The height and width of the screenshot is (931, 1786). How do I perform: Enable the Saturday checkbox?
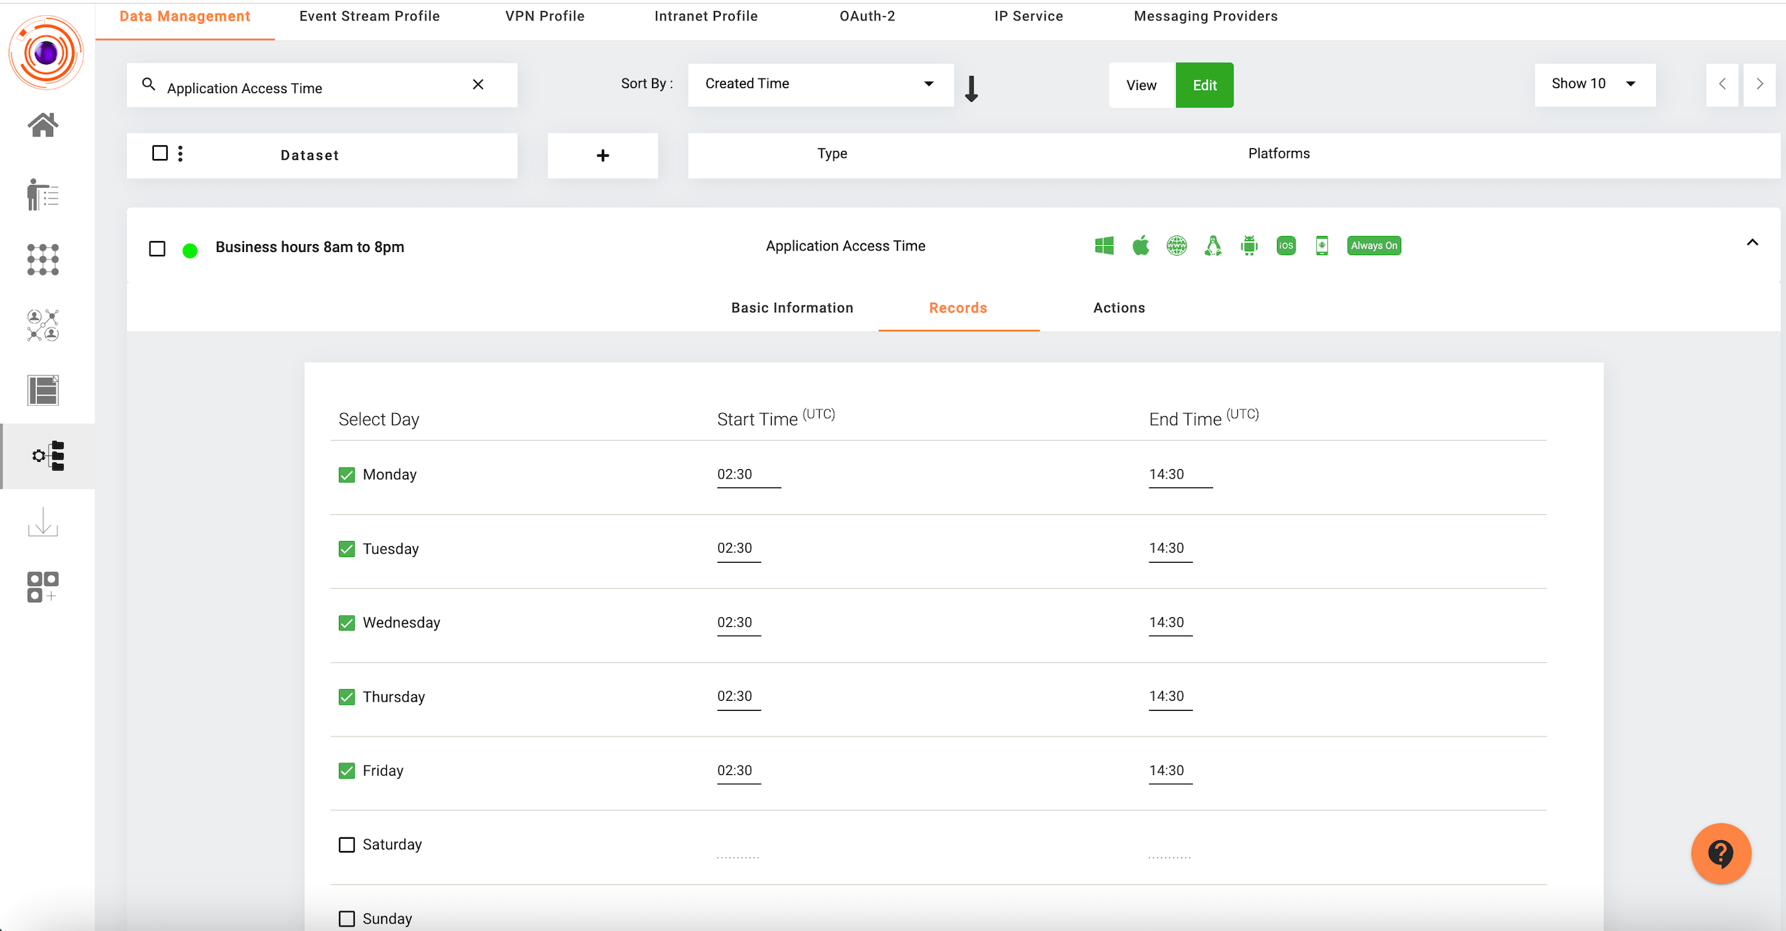point(347,845)
